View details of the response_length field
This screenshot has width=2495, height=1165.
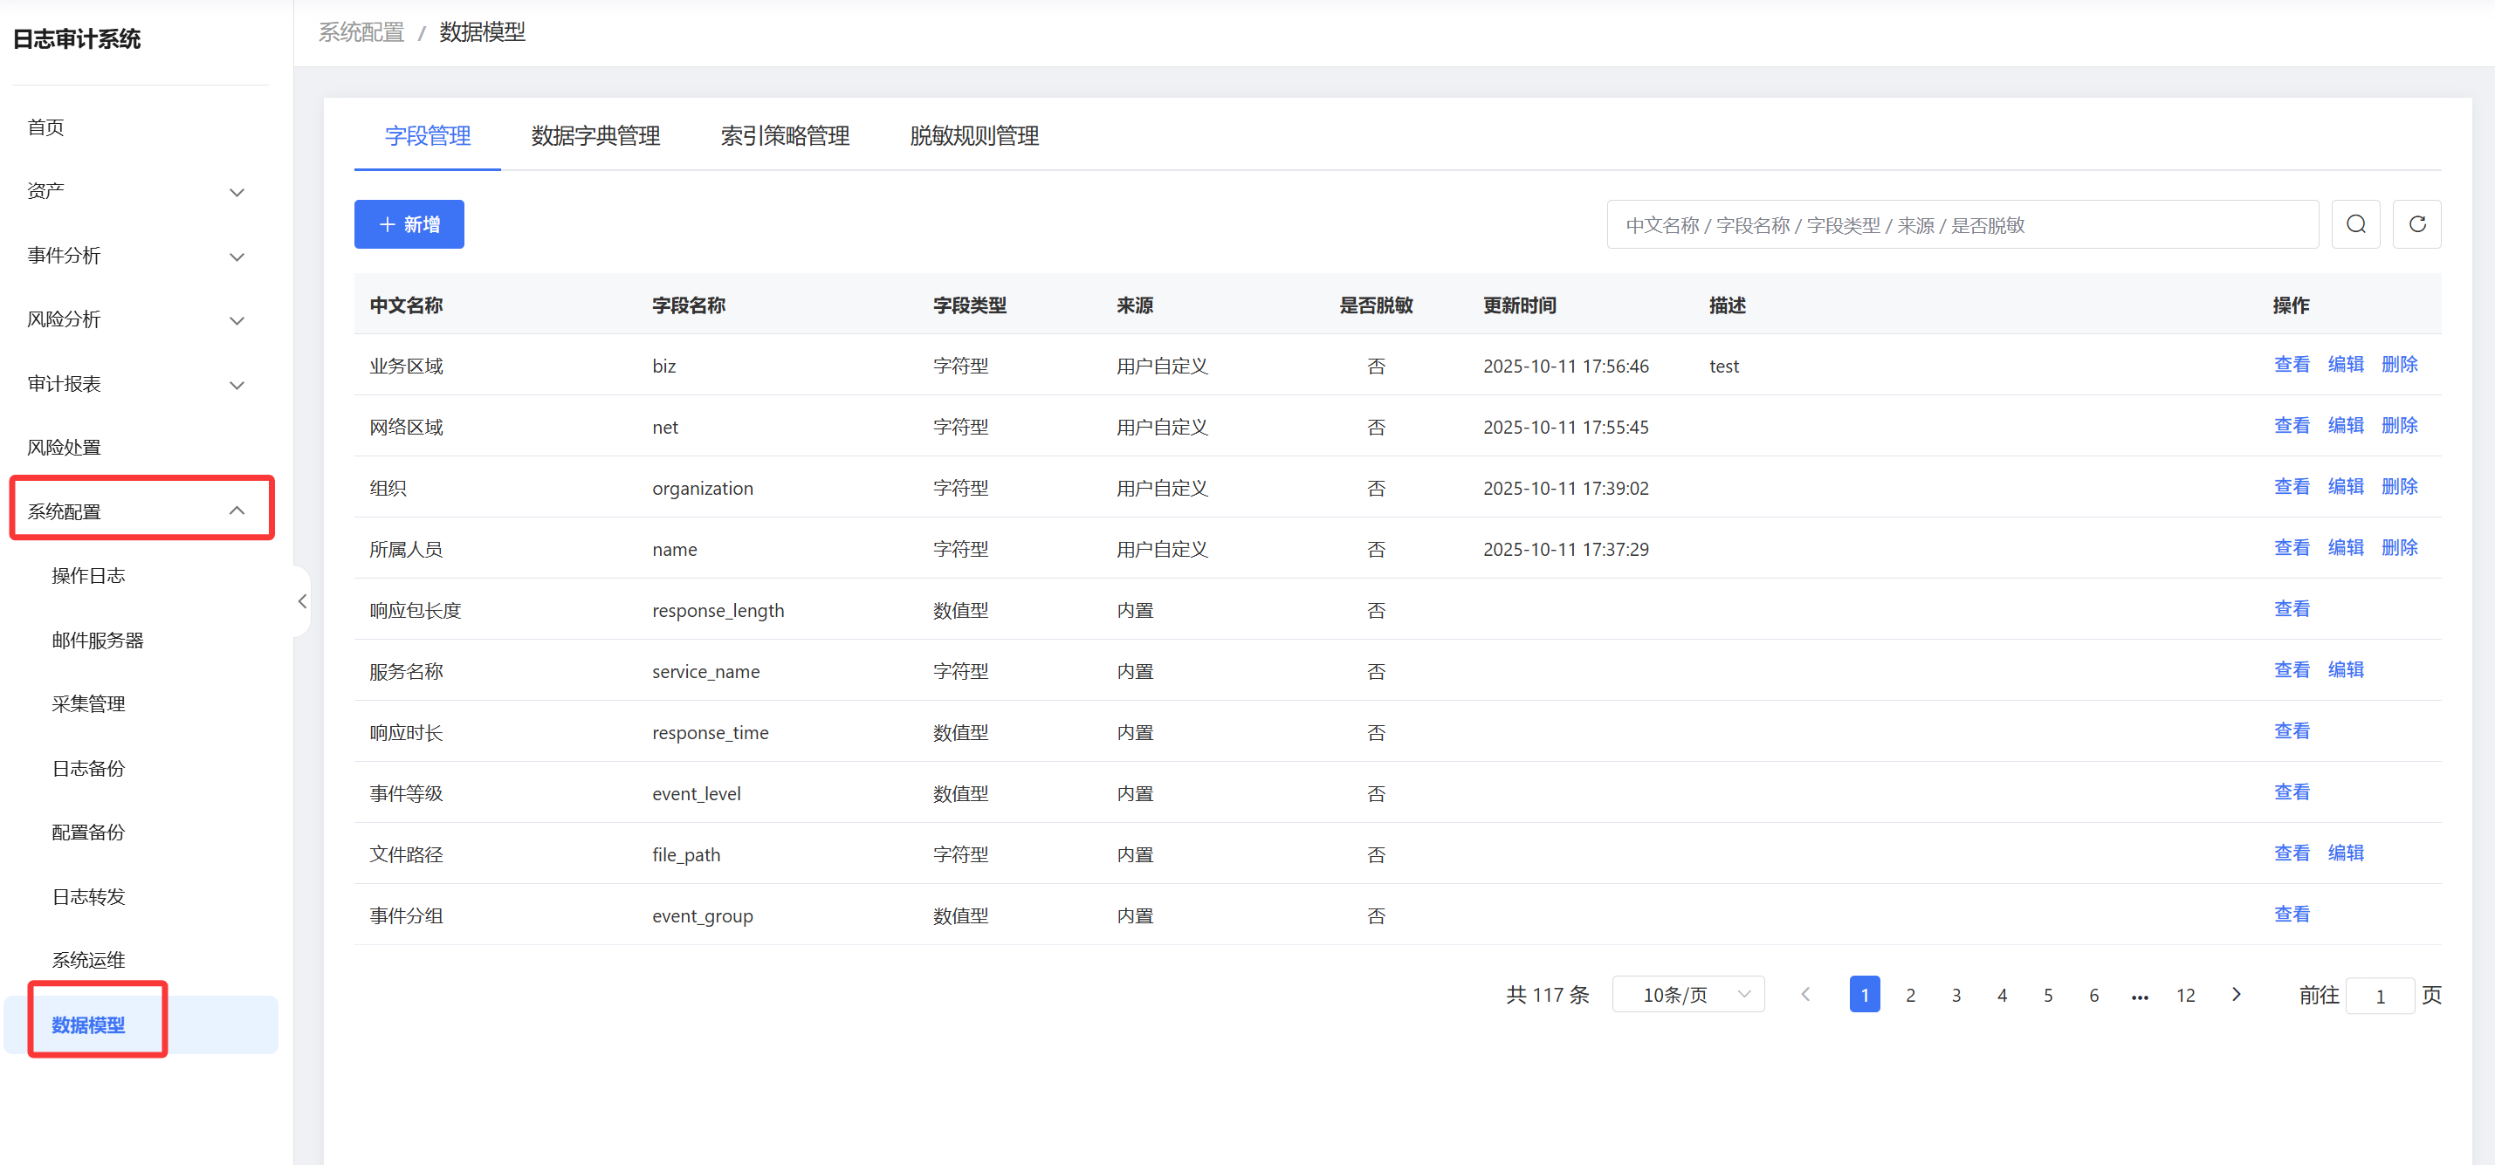2291,609
